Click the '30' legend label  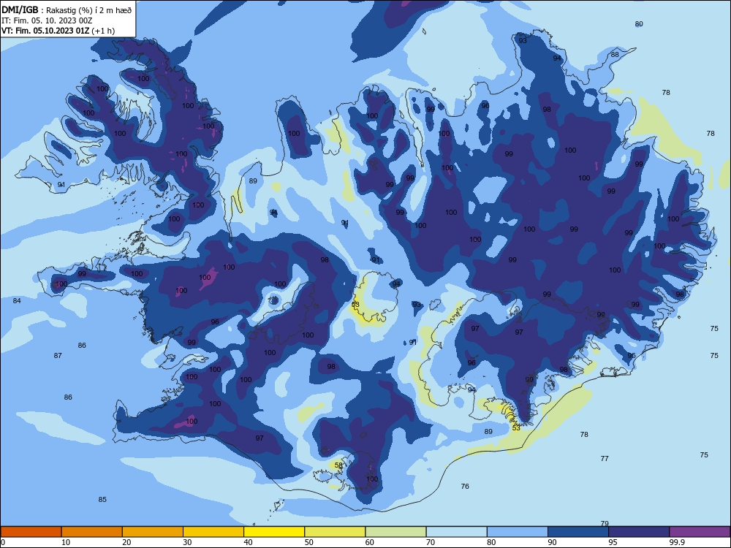(x=187, y=542)
